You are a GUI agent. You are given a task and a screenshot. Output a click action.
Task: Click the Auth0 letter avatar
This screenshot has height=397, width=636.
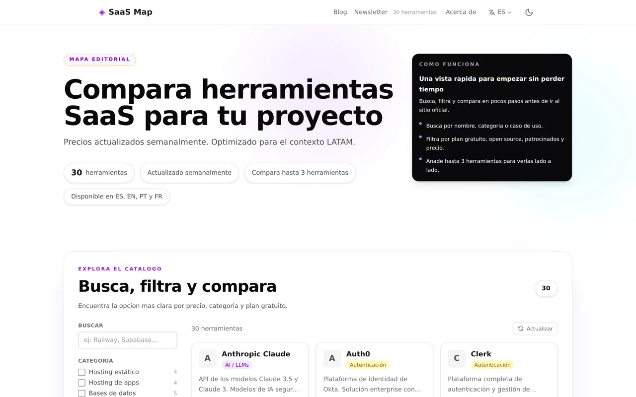pos(332,358)
